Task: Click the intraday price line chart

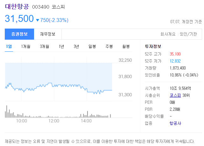Action: 59,79
